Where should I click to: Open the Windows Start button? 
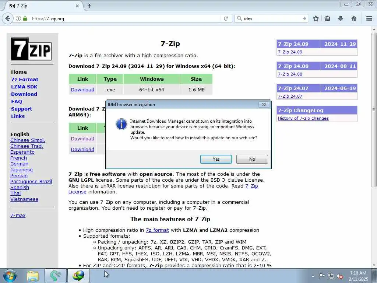pos(10,276)
